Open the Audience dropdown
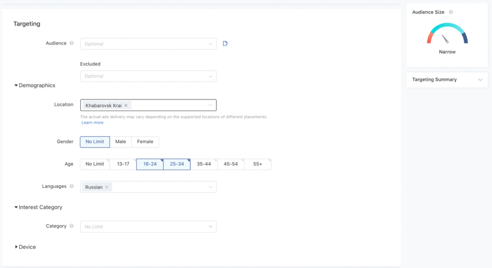The image size is (492, 268). click(148, 44)
